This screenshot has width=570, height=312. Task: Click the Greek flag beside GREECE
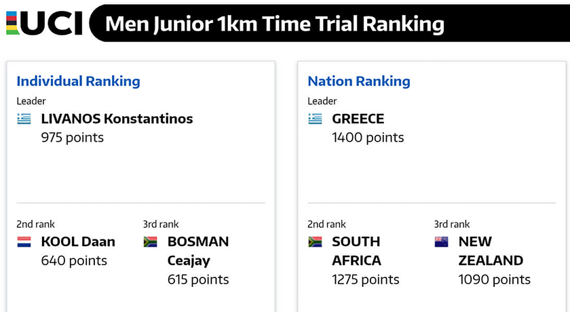[x=315, y=119]
